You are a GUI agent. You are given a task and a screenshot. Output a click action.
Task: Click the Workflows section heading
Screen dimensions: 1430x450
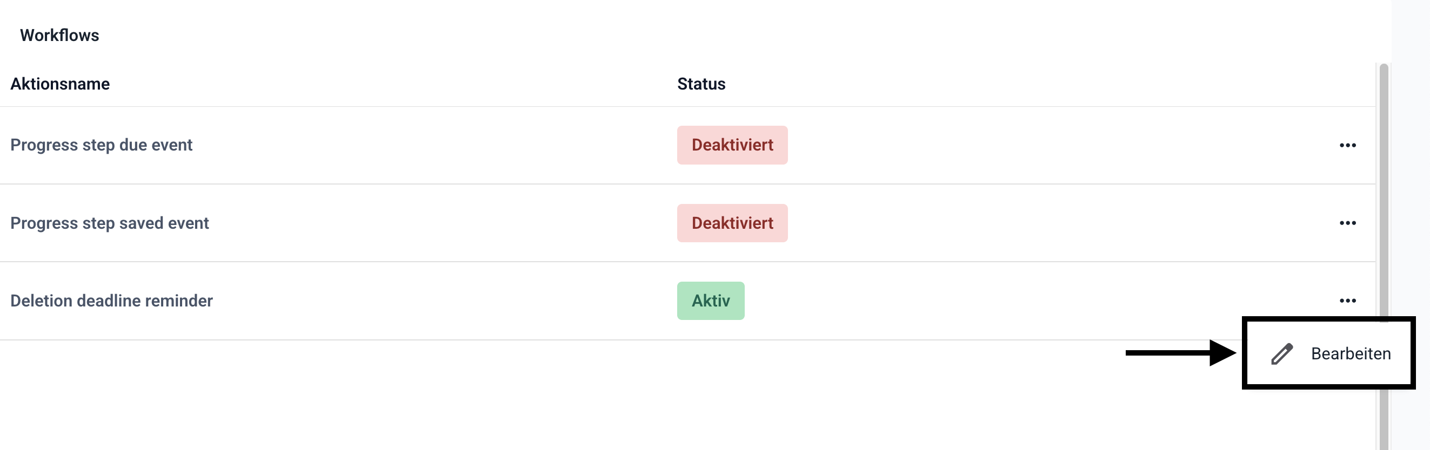(x=59, y=36)
